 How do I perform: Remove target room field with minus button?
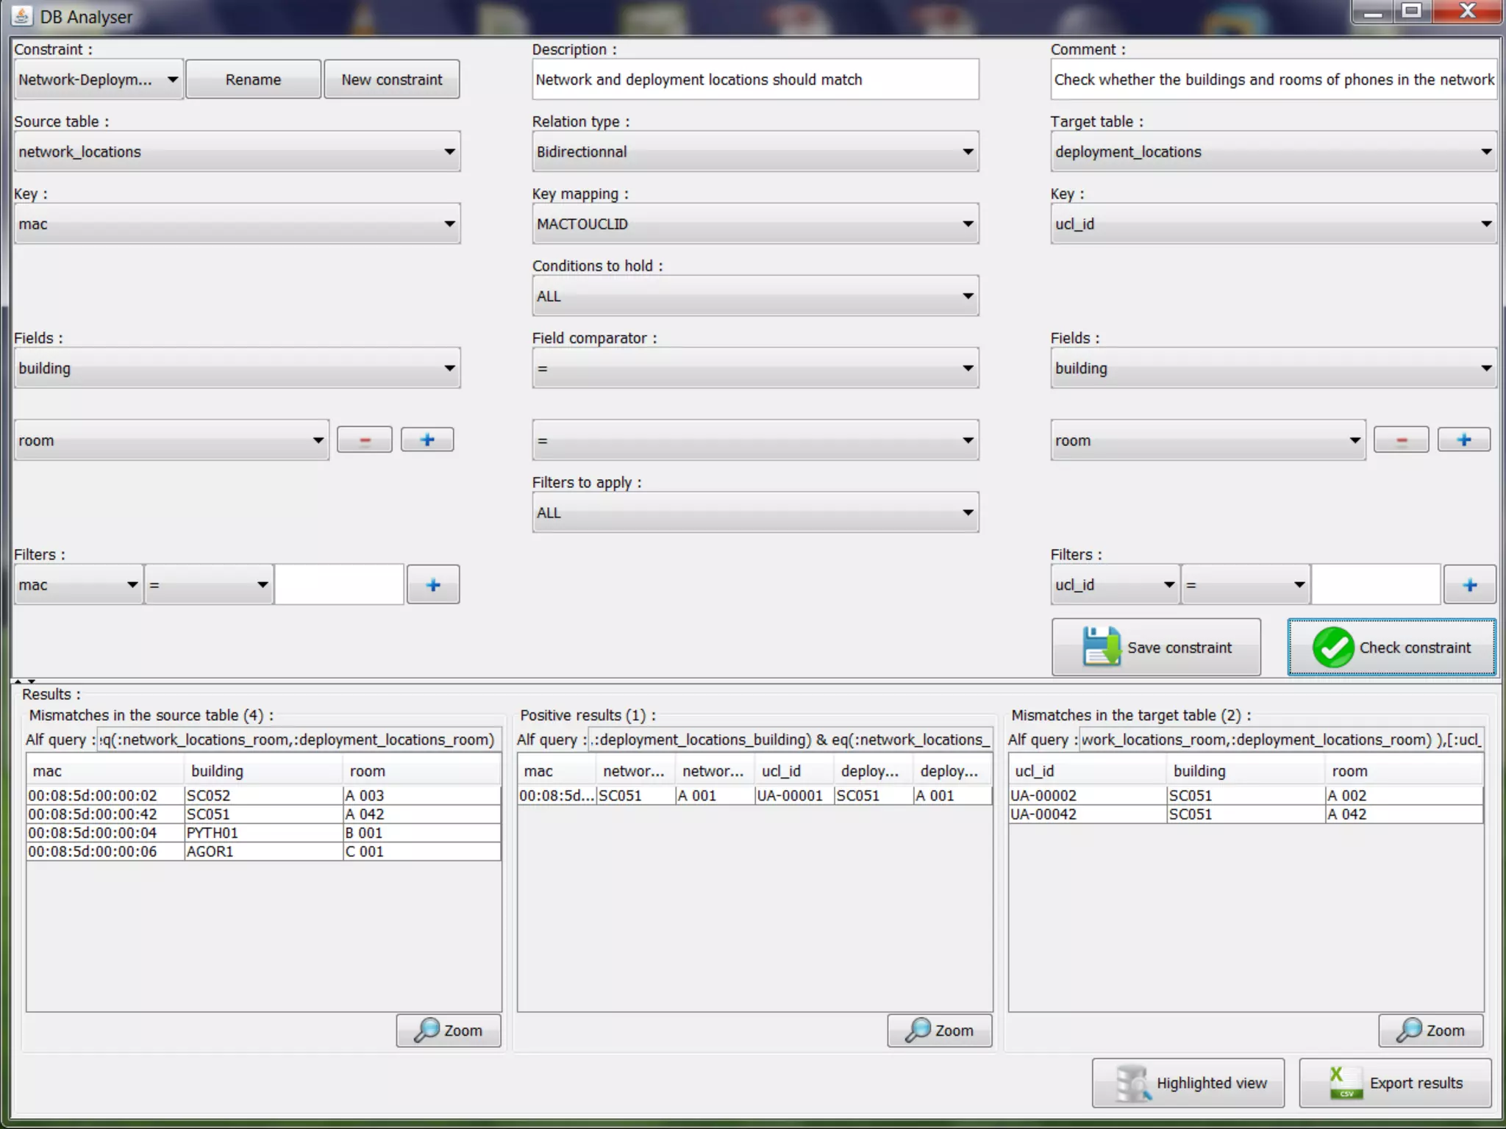[1401, 440]
